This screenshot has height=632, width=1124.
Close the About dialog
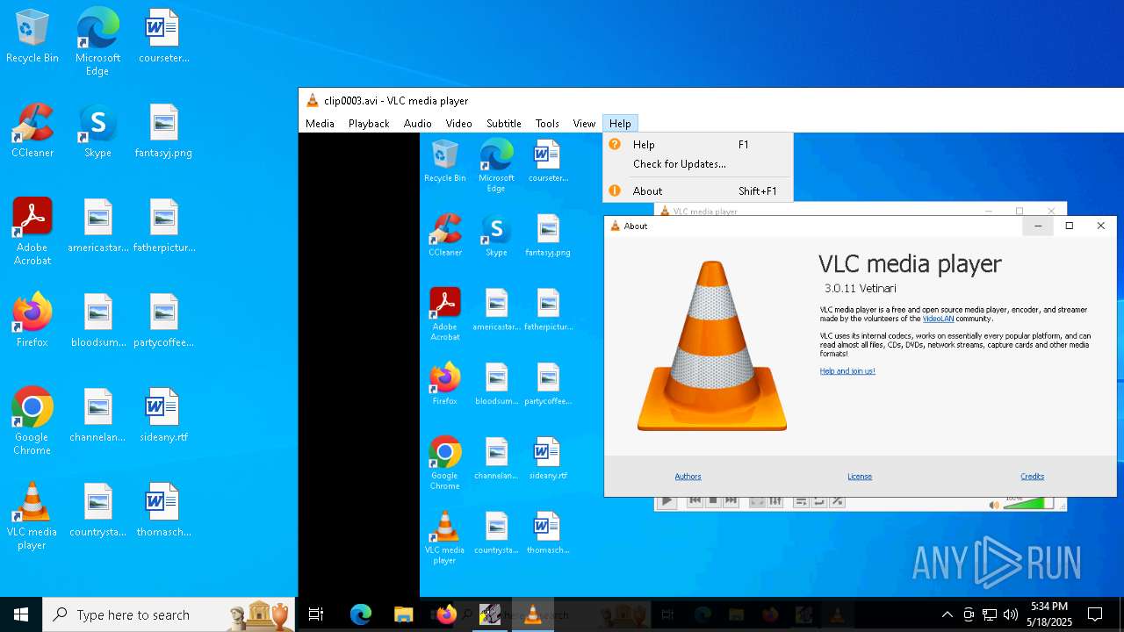1100,226
